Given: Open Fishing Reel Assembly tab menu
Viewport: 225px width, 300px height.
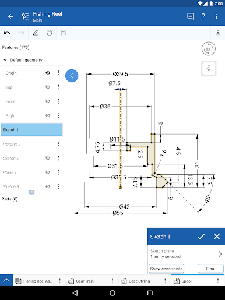Looking at the screenshot, I should tap(59, 281).
